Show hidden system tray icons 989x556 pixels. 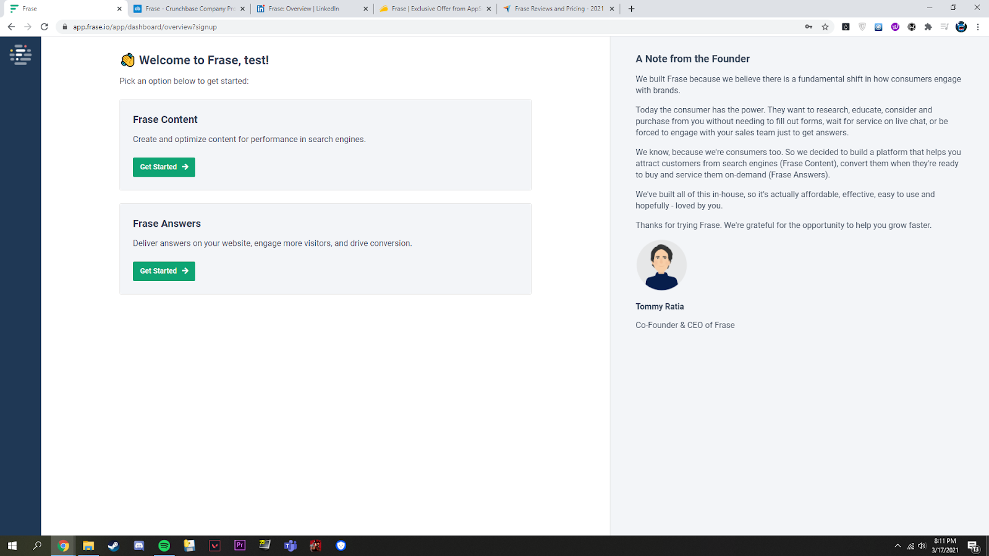[898, 545]
